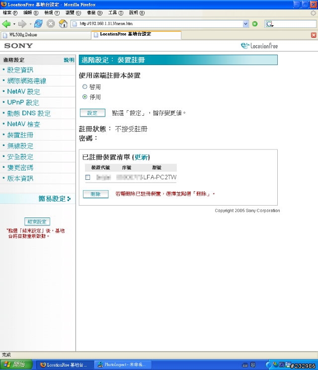Click the 設定 button to save changes

click(92, 113)
